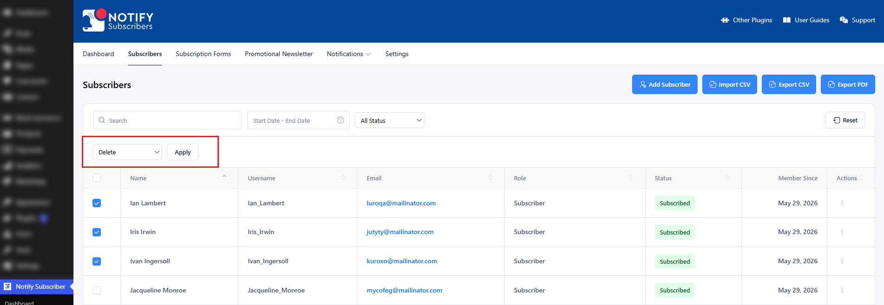Click username Jacqueline_Monroe
This screenshot has height=305, width=884.
(276, 290)
